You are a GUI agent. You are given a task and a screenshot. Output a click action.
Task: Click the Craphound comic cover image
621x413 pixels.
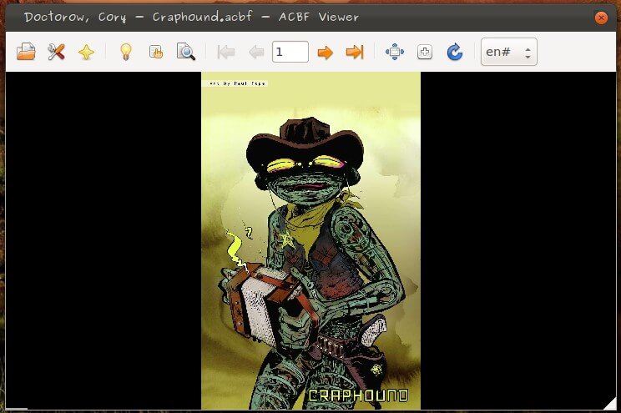coord(310,240)
